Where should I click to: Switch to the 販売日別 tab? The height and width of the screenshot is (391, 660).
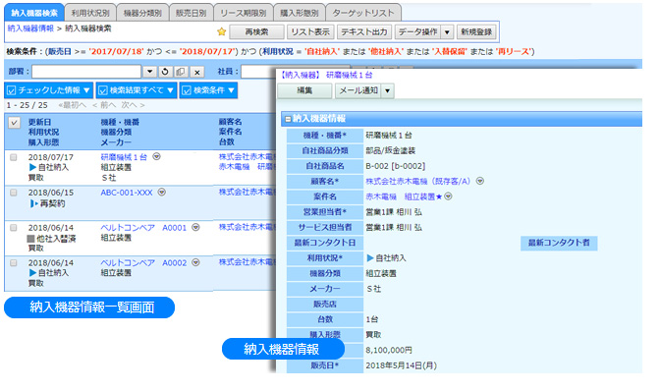(192, 13)
